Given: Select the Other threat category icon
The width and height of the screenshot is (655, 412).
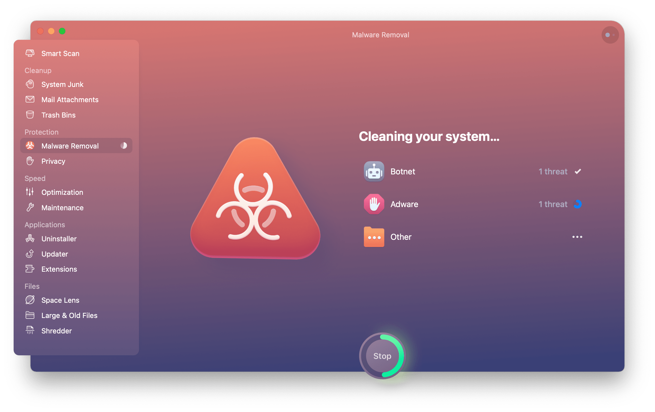Looking at the screenshot, I should 373,236.
